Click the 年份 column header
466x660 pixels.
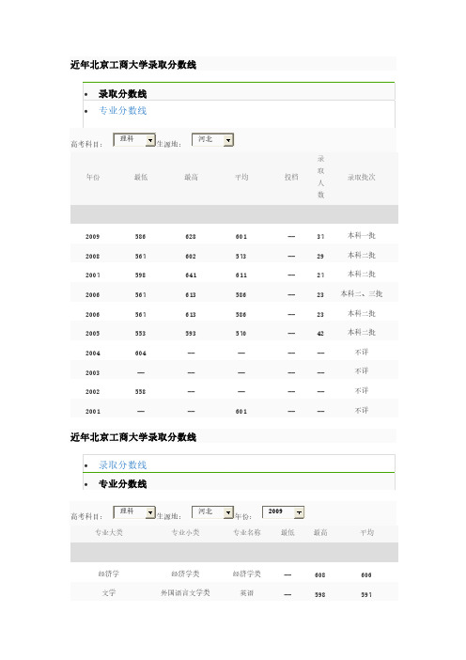[x=93, y=177]
